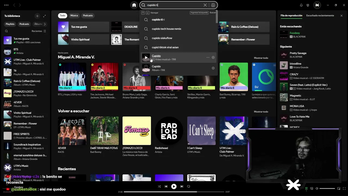Open the miniplayer icon

(339, 188)
